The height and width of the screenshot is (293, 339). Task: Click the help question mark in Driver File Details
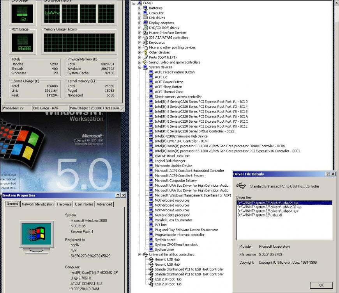327,174
